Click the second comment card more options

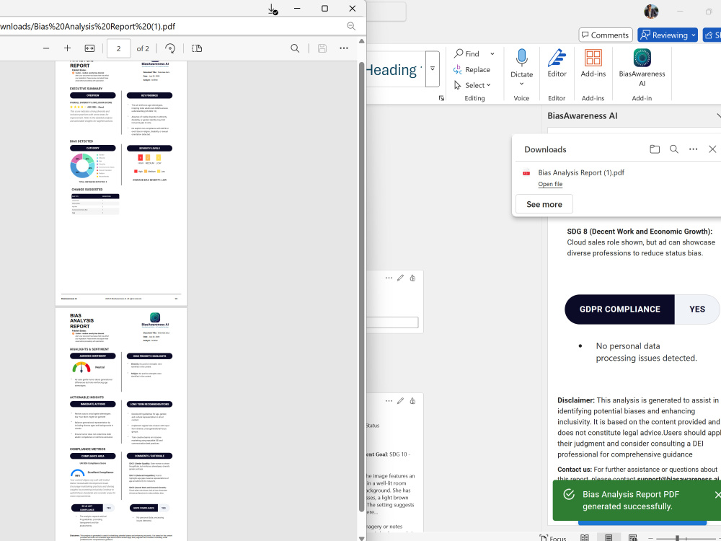(x=389, y=400)
